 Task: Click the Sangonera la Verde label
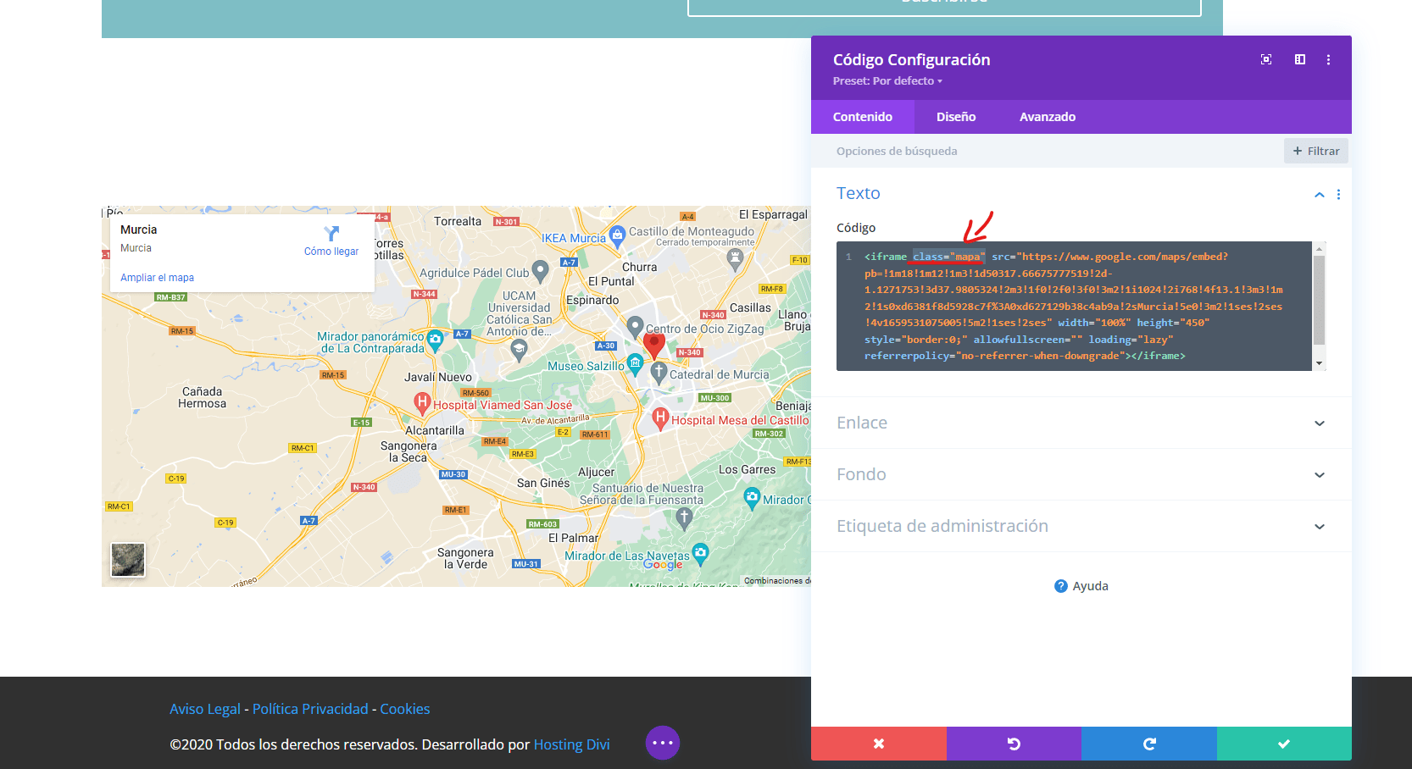tap(465, 558)
